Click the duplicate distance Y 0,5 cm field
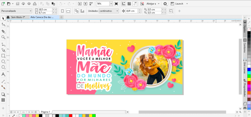251x117 pixels. [154, 13]
